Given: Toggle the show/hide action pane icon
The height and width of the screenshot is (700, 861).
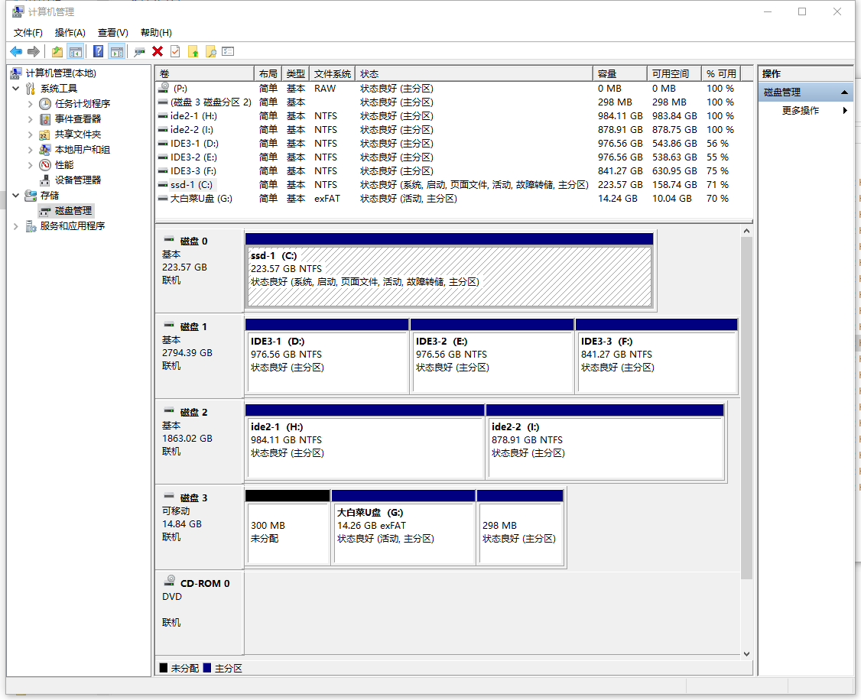Looking at the screenshot, I should click(116, 51).
